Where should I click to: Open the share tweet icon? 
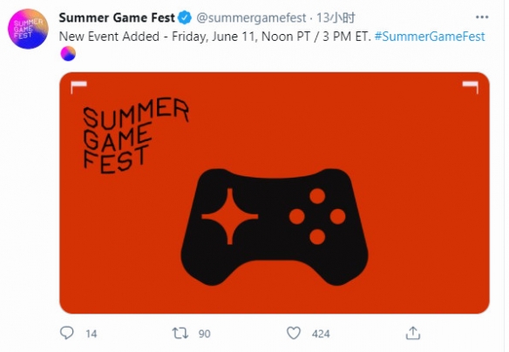pyautogui.click(x=413, y=333)
